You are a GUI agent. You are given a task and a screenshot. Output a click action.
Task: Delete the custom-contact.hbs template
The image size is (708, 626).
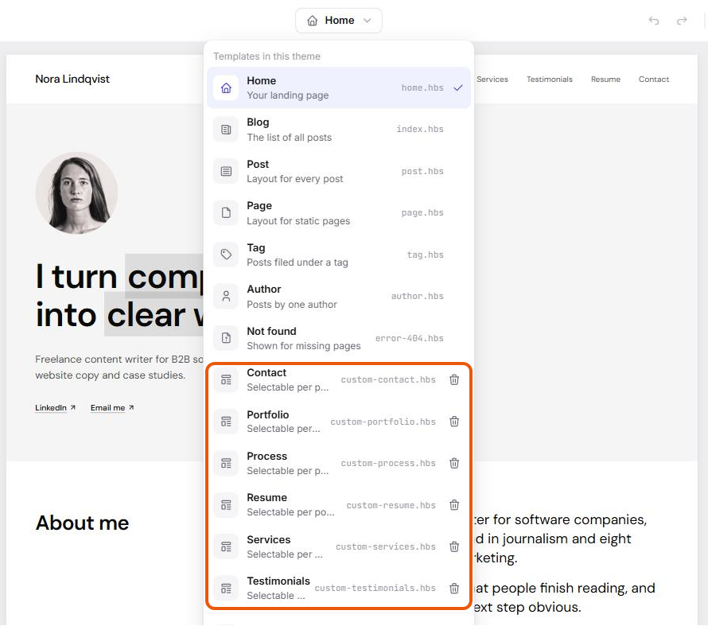coord(454,380)
